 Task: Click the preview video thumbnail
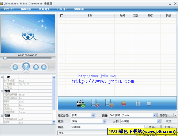click(28, 34)
